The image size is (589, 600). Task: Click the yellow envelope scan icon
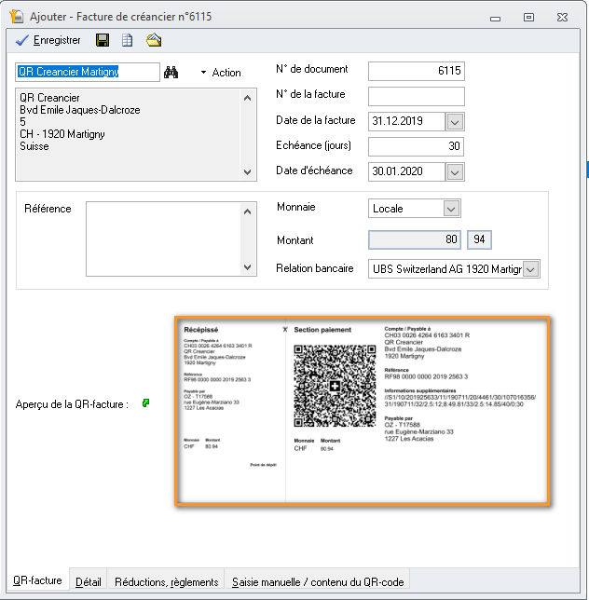coord(154,40)
